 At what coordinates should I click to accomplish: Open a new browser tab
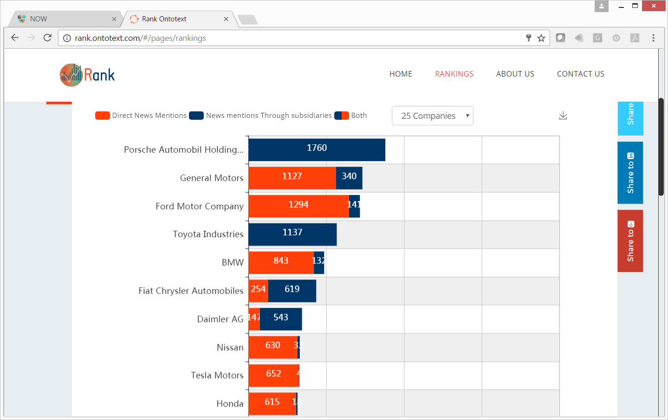click(x=247, y=19)
